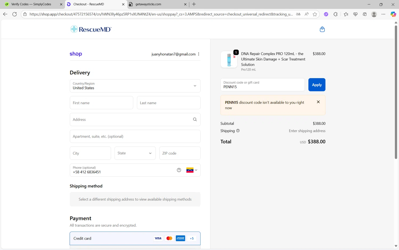Click the address search magnifier icon
The width and height of the screenshot is (399, 250).
coord(195,119)
